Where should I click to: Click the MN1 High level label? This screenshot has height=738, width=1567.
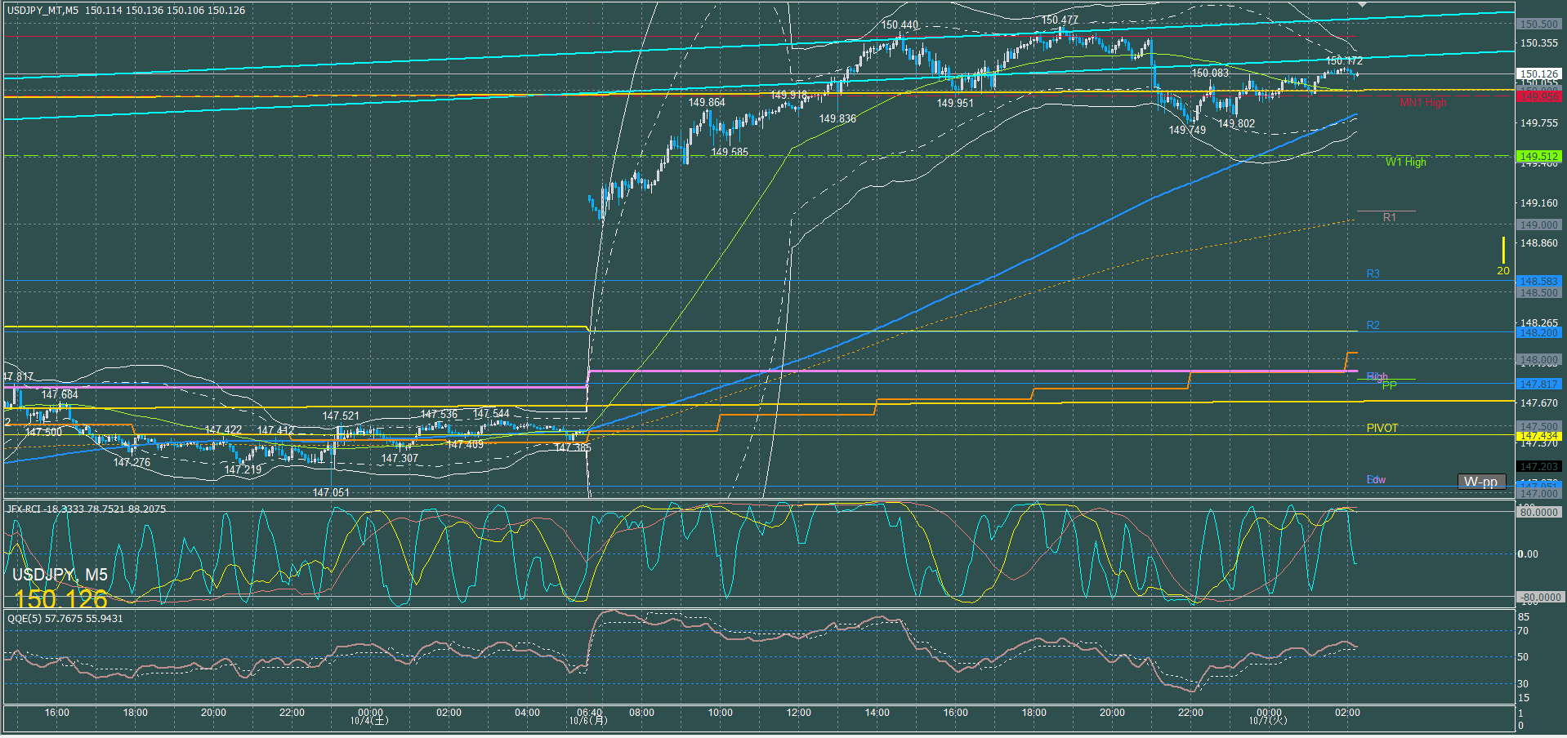click(1422, 103)
